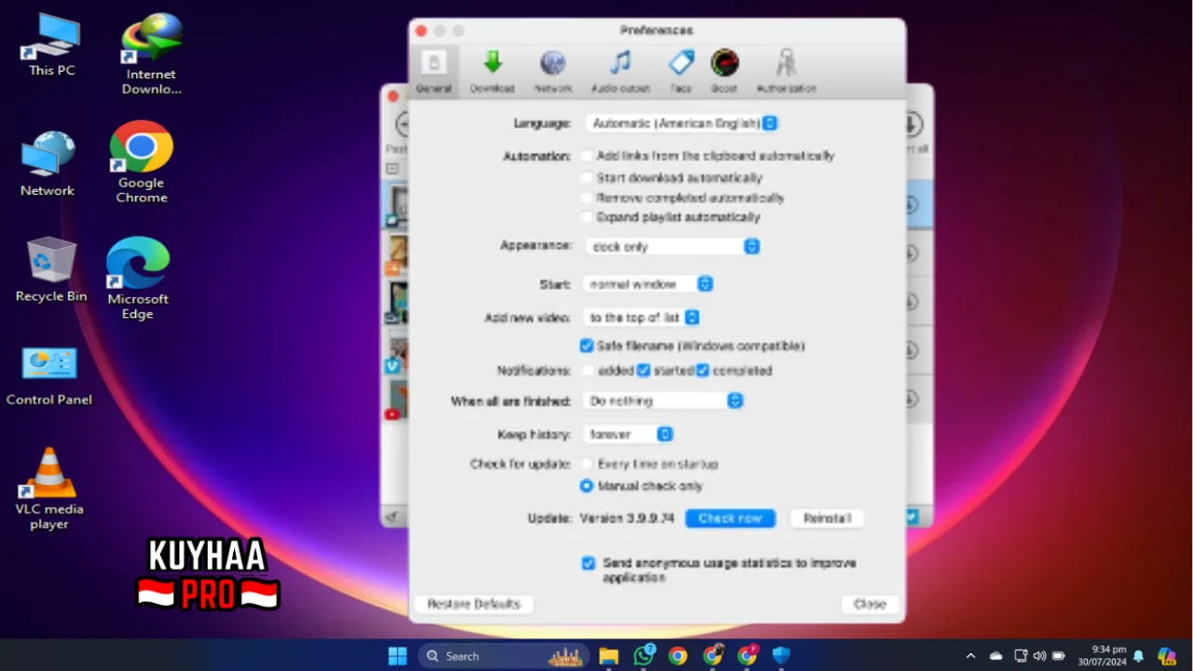Select Every time on startup update option

click(x=586, y=463)
